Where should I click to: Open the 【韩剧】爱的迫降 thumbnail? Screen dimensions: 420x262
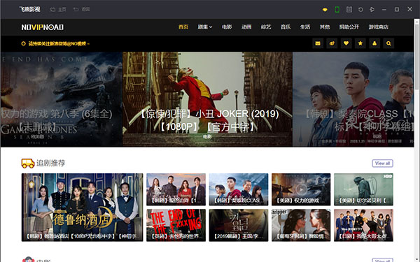pos(176,189)
